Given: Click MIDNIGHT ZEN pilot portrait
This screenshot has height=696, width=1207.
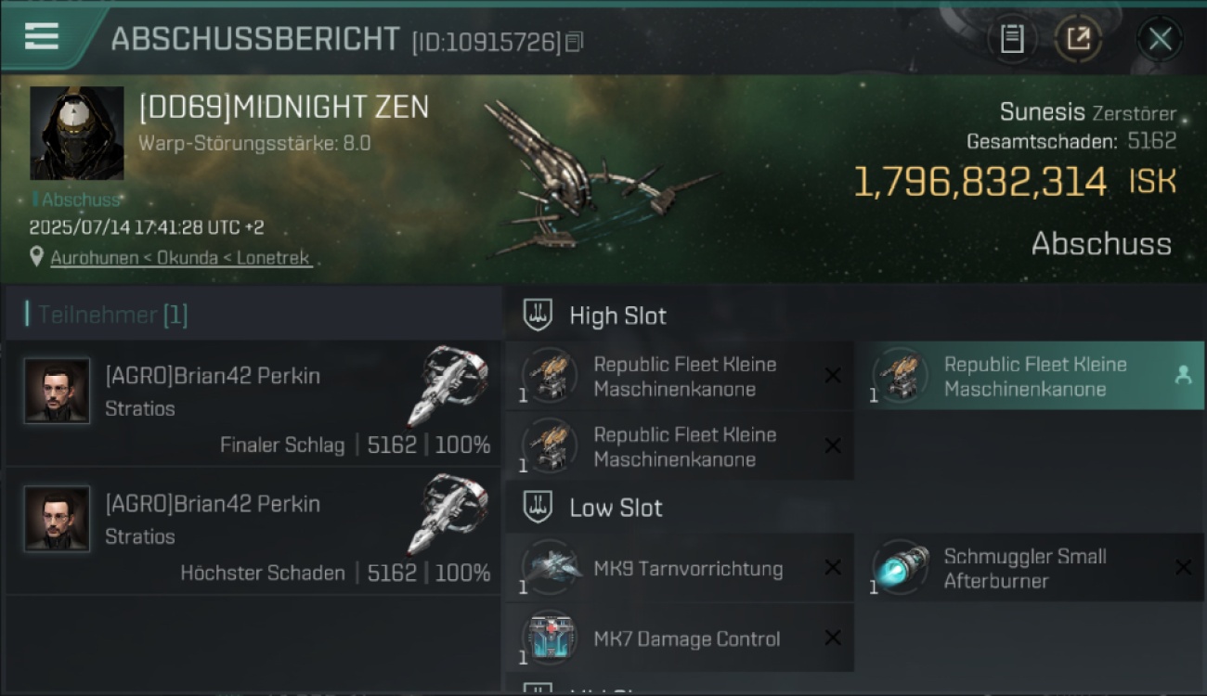Looking at the screenshot, I should (77, 133).
